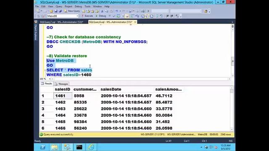Click the New Project toolbar icon
Viewport: 269px width, 151px height.
[38, 11]
